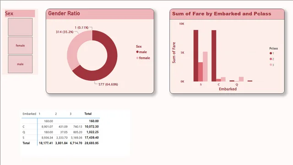Click the Total column header in table

88,114
